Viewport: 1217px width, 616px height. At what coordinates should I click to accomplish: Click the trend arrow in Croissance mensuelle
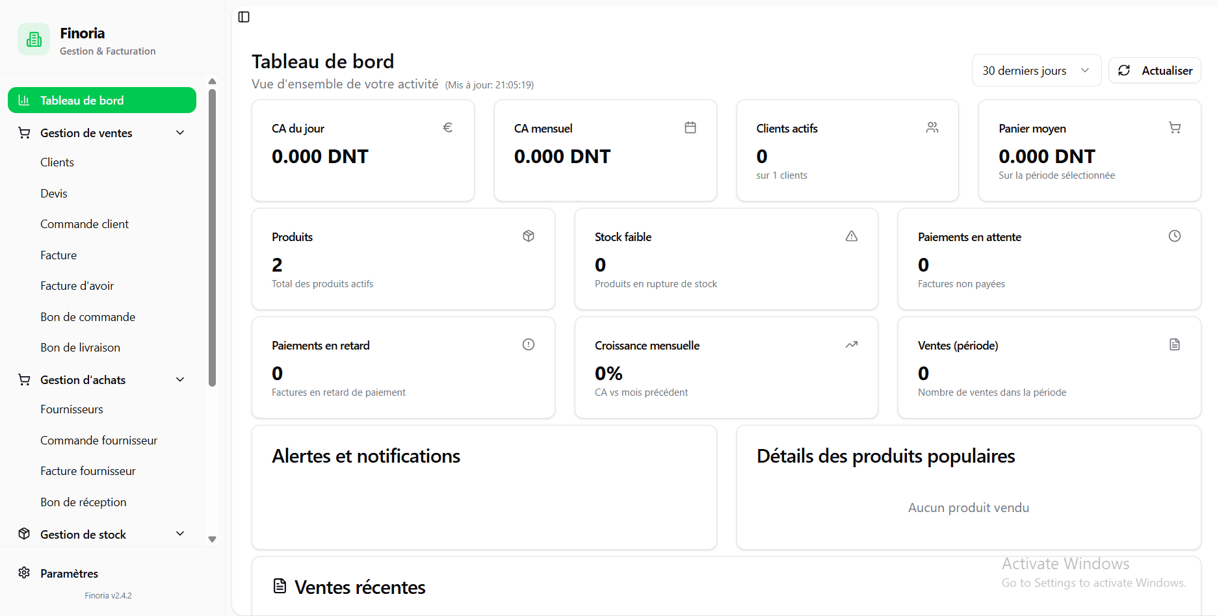852,344
